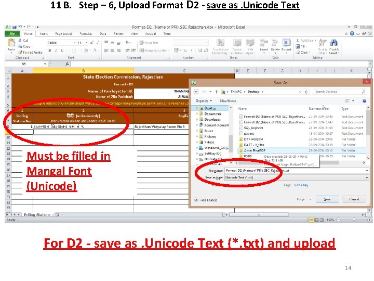This screenshot has width=374, height=281.
Task: Toggle Underline formatting
Action: click(x=62, y=50)
